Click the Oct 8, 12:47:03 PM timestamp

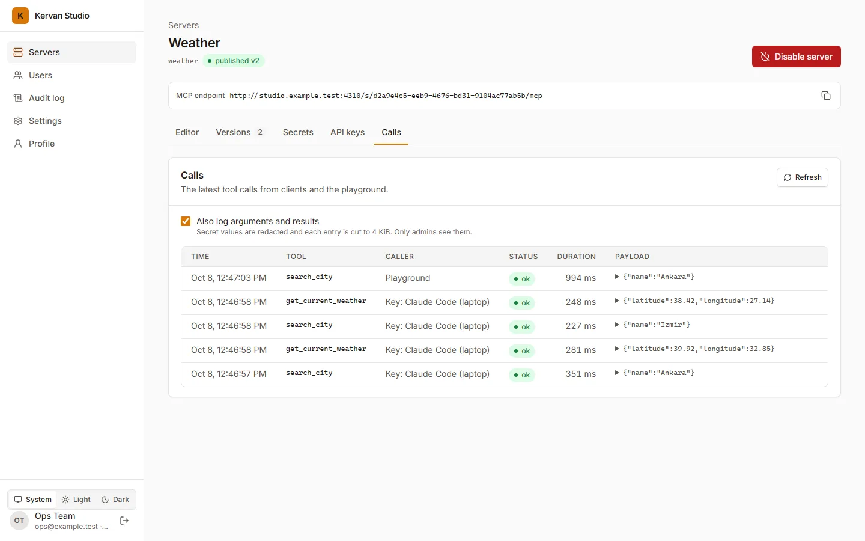[229, 278]
